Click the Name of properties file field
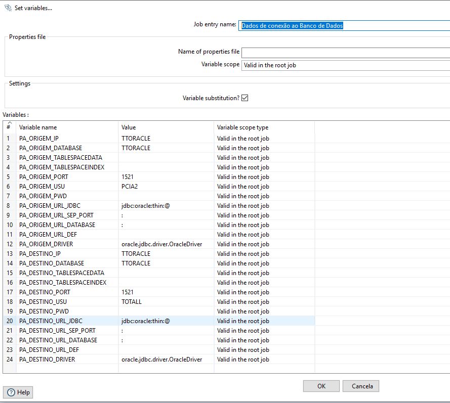 [x=346, y=53]
